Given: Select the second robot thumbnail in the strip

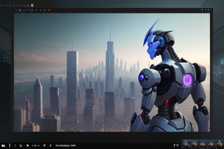Looking at the screenshot, I should (x=195, y=144).
